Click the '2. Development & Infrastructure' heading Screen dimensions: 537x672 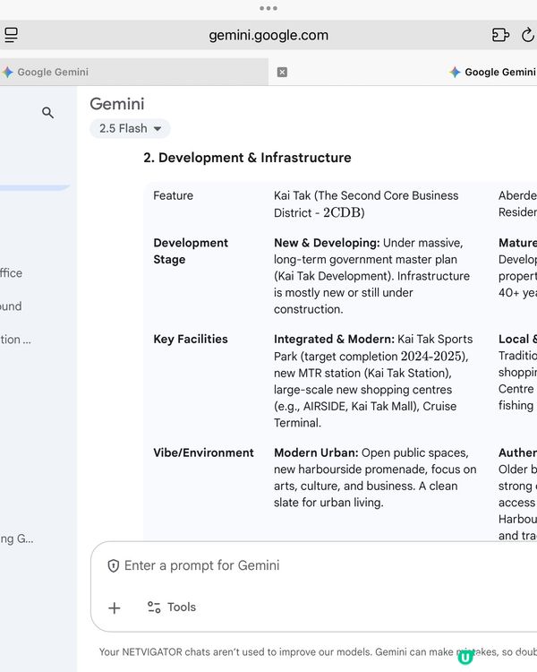[247, 158]
